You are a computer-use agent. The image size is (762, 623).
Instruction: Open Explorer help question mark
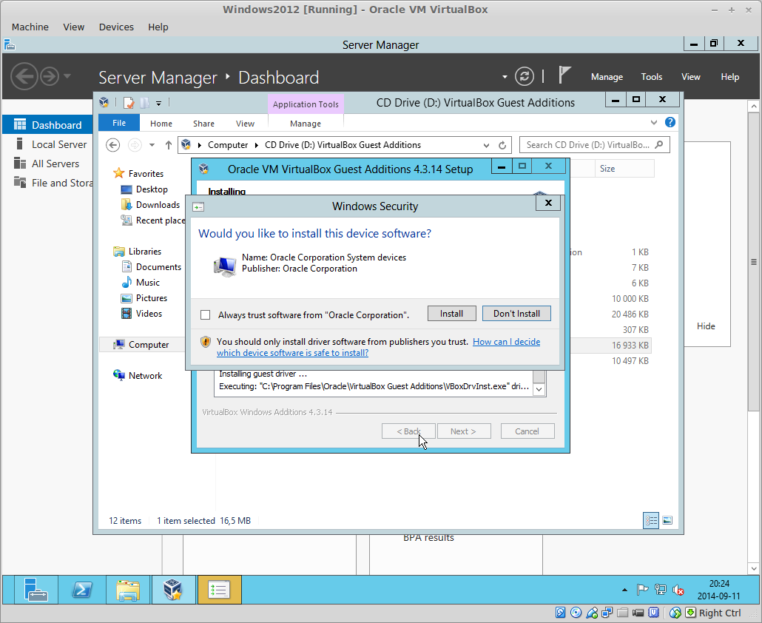coord(670,122)
